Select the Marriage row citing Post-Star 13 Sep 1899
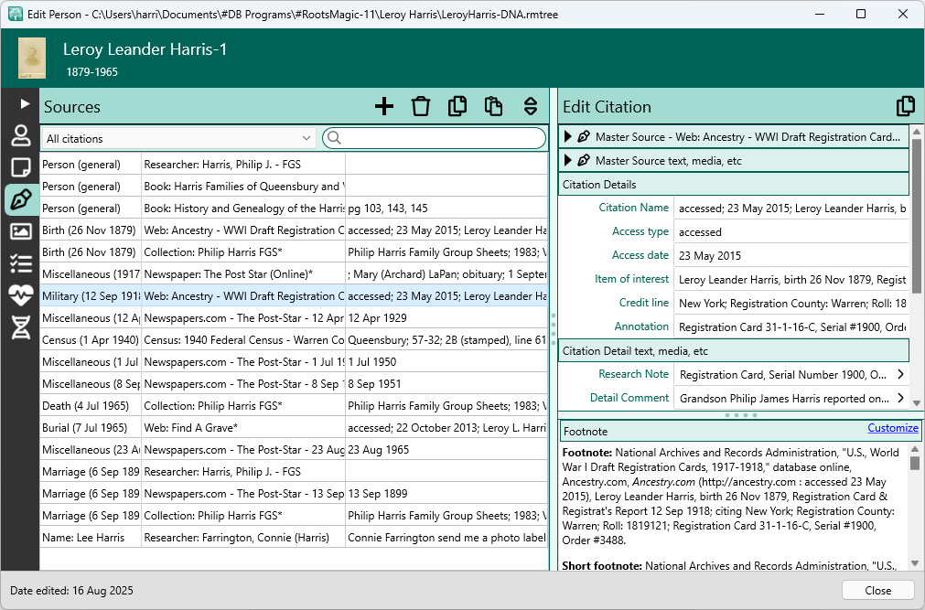The width and height of the screenshot is (925, 610). point(294,494)
